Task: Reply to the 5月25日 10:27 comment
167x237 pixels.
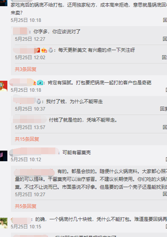Action: coord(165,194)
